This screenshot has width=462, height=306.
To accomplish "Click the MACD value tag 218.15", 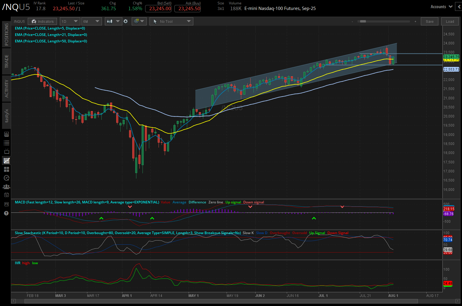I will tap(449, 209).
